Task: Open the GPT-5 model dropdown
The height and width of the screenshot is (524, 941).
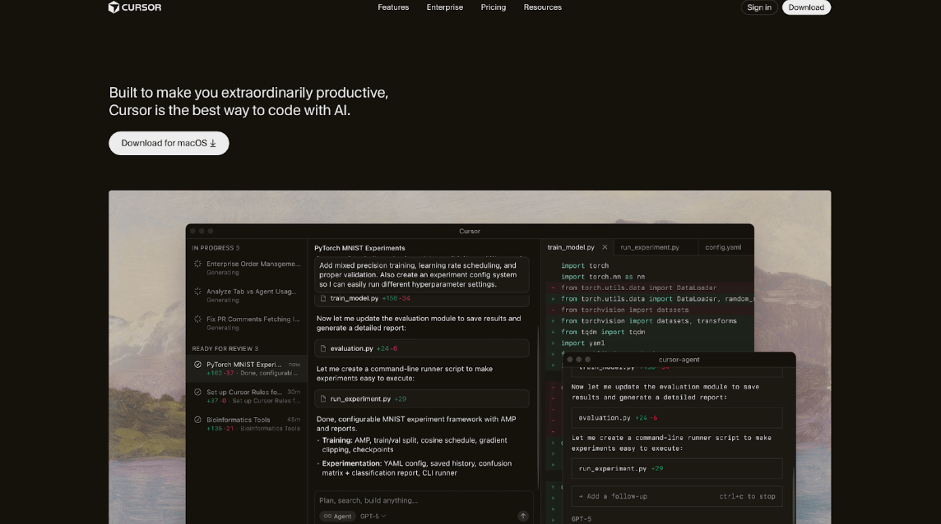Action: [x=373, y=517]
